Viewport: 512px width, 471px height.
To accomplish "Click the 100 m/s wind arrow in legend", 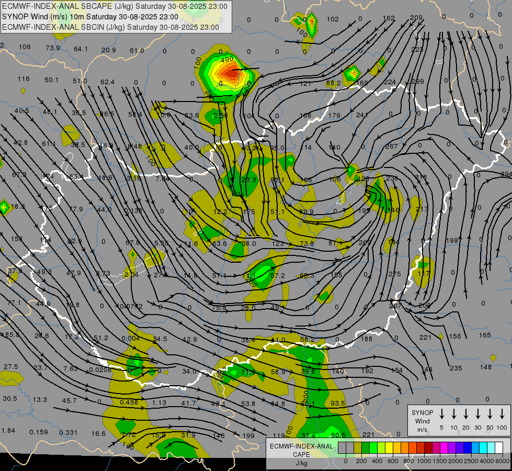I will 502,414.
